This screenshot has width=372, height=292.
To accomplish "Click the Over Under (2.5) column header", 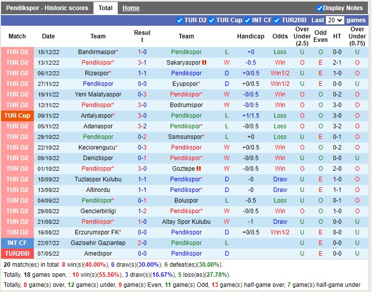I will coord(302,36).
